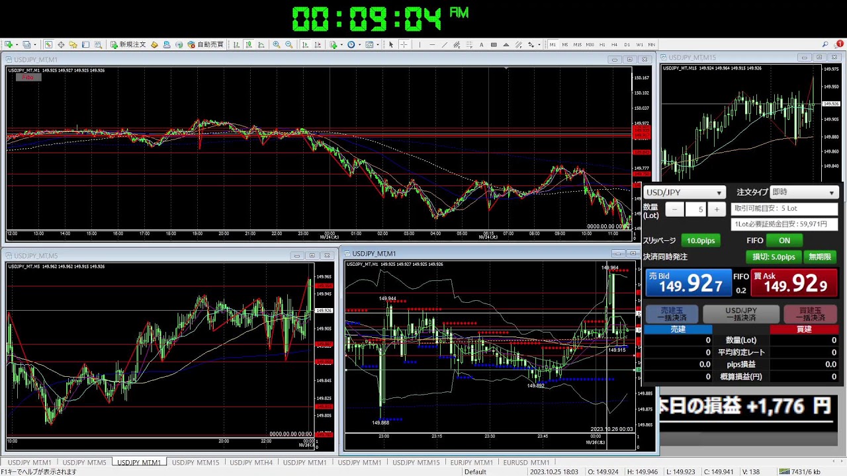The height and width of the screenshot is (476, 847).
Task: Choose the horizontal line drawing tool
Action: (x=431, y=45)
